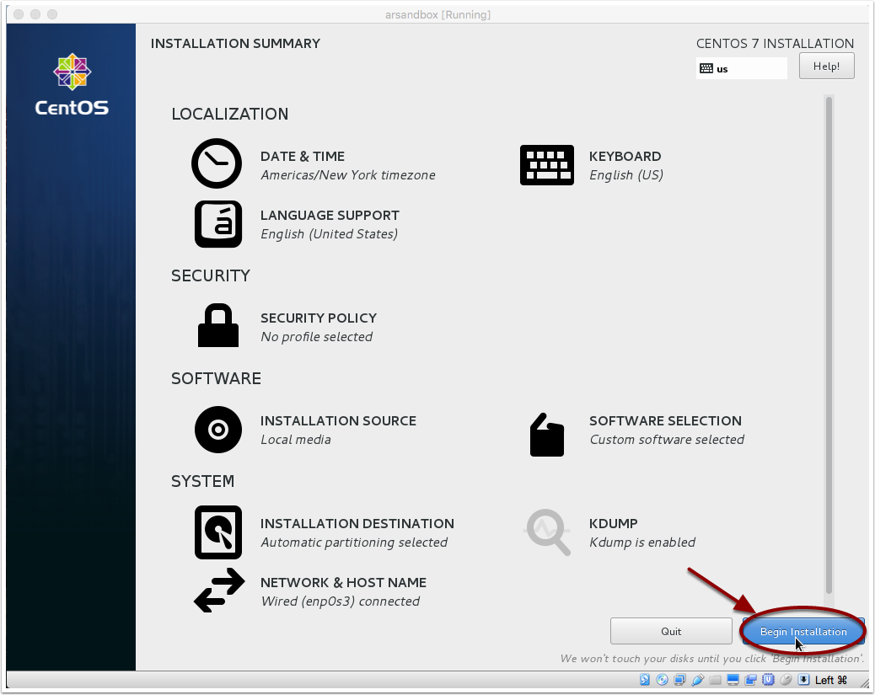Click the shared folders status icon
875x695 pixels.
(716, 679)
